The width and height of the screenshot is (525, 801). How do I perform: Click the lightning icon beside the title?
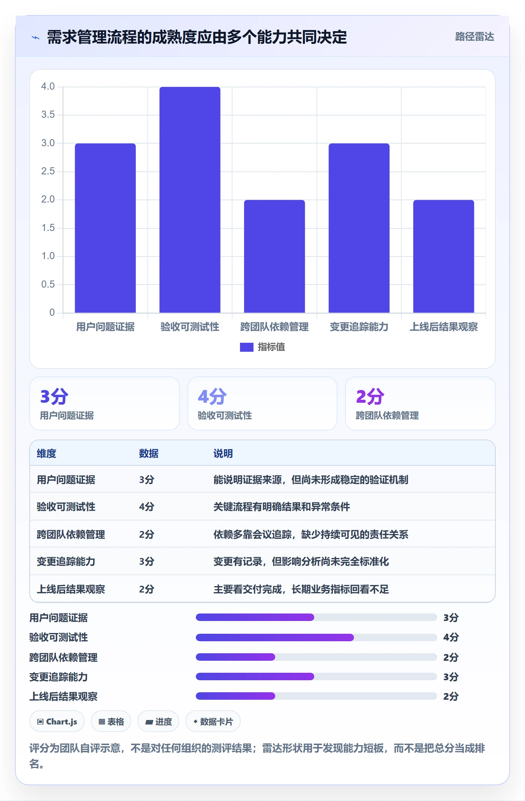[x=36, y=37]
